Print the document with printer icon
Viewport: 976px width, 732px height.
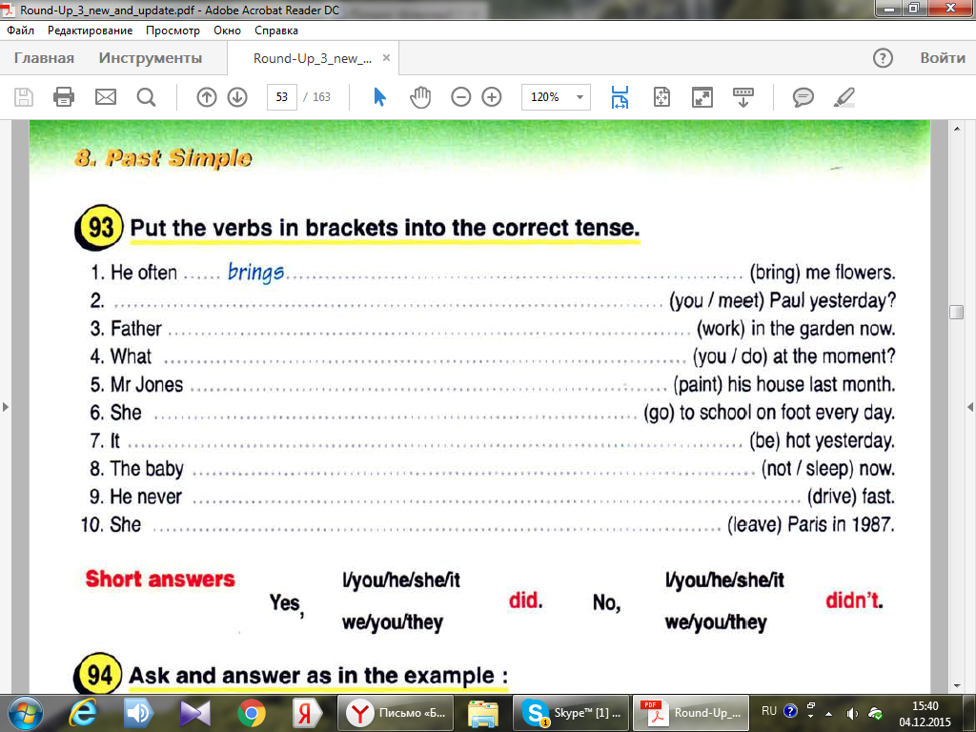(64, 97)
